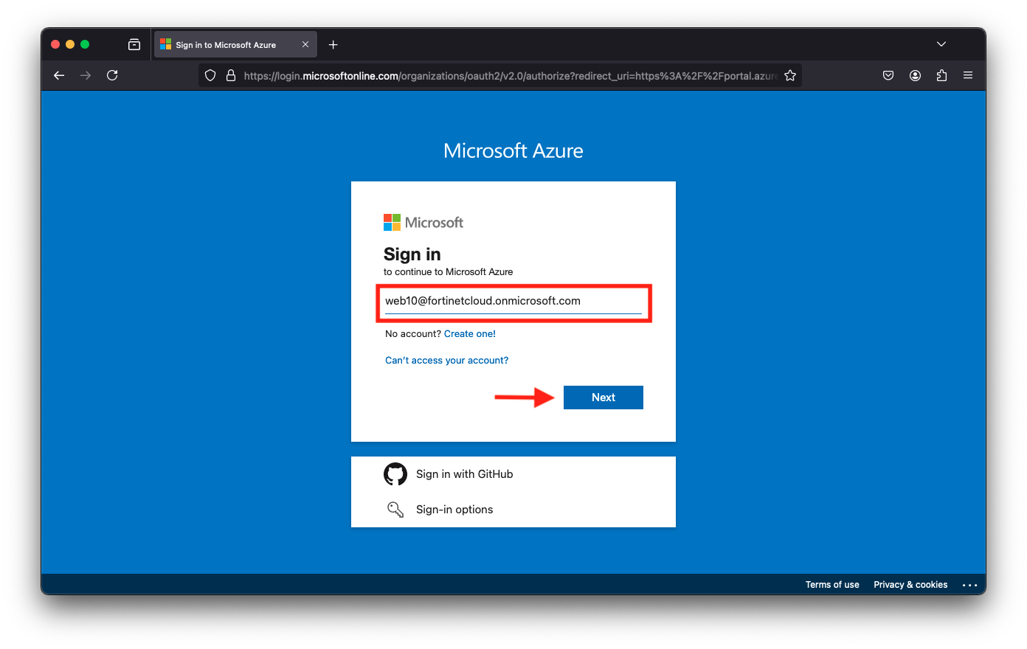Open Sign-in options
Image resolution: width=1027 pixels, height=649 pixels.
coord(513,510)
